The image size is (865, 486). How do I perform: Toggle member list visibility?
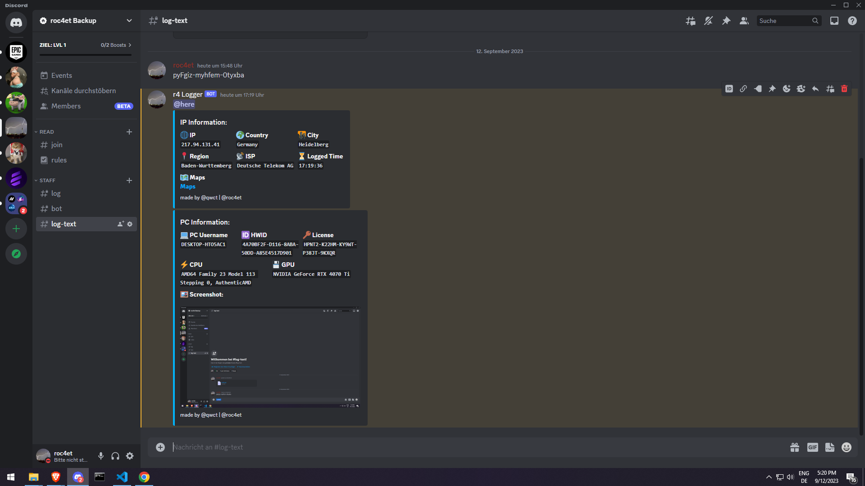coord(744,21)
